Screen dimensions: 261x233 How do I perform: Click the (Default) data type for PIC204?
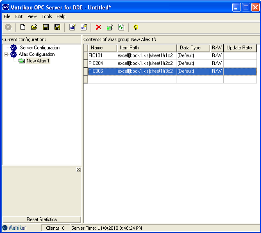pyautogui.click(x=193, y=63)
